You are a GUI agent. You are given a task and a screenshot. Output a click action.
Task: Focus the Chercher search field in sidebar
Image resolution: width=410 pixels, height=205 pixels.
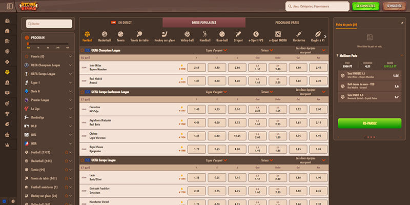[x=49, y=24]
